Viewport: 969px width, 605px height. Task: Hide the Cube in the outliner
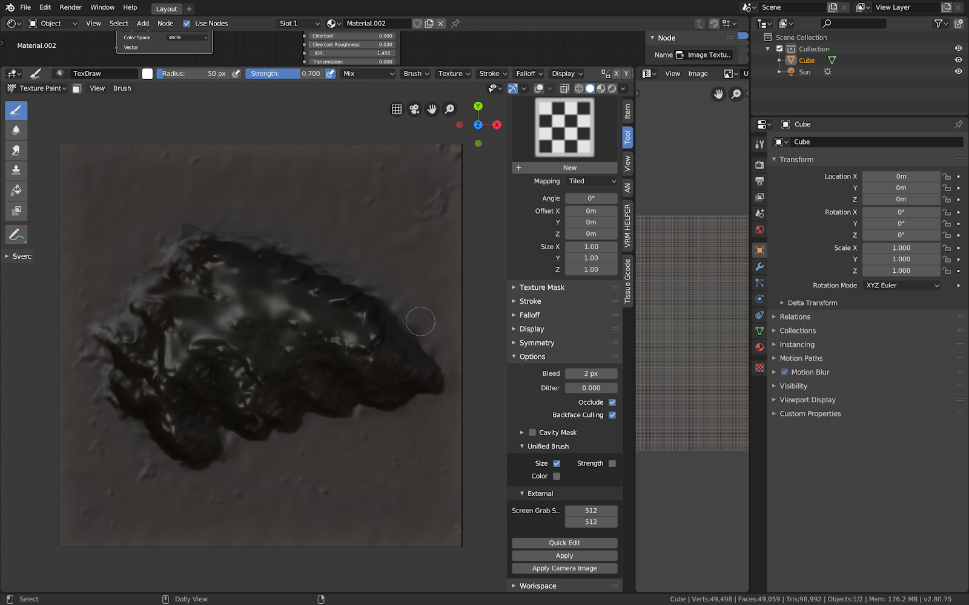point(958,60)
